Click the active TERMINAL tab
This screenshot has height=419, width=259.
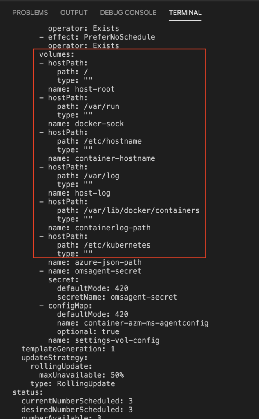[185, 13]
